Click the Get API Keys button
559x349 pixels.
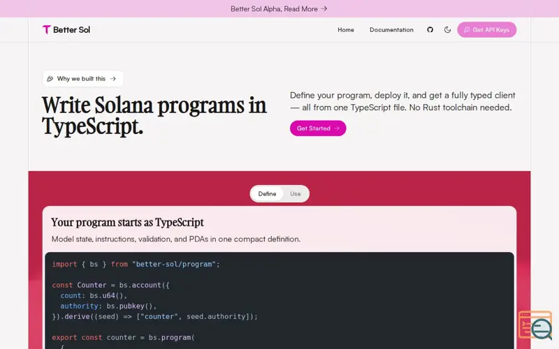[486, 29]
